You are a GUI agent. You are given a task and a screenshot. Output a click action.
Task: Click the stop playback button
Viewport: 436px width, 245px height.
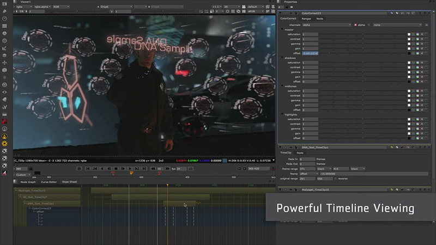tap(116, 169)
